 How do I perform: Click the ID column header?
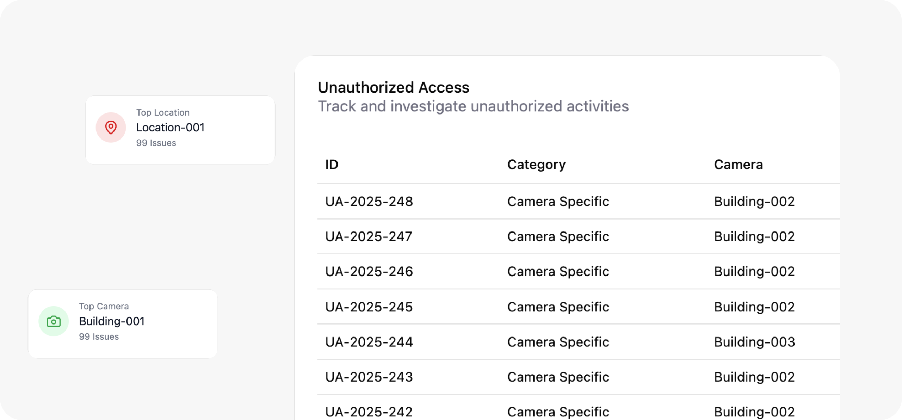(332, 165)
